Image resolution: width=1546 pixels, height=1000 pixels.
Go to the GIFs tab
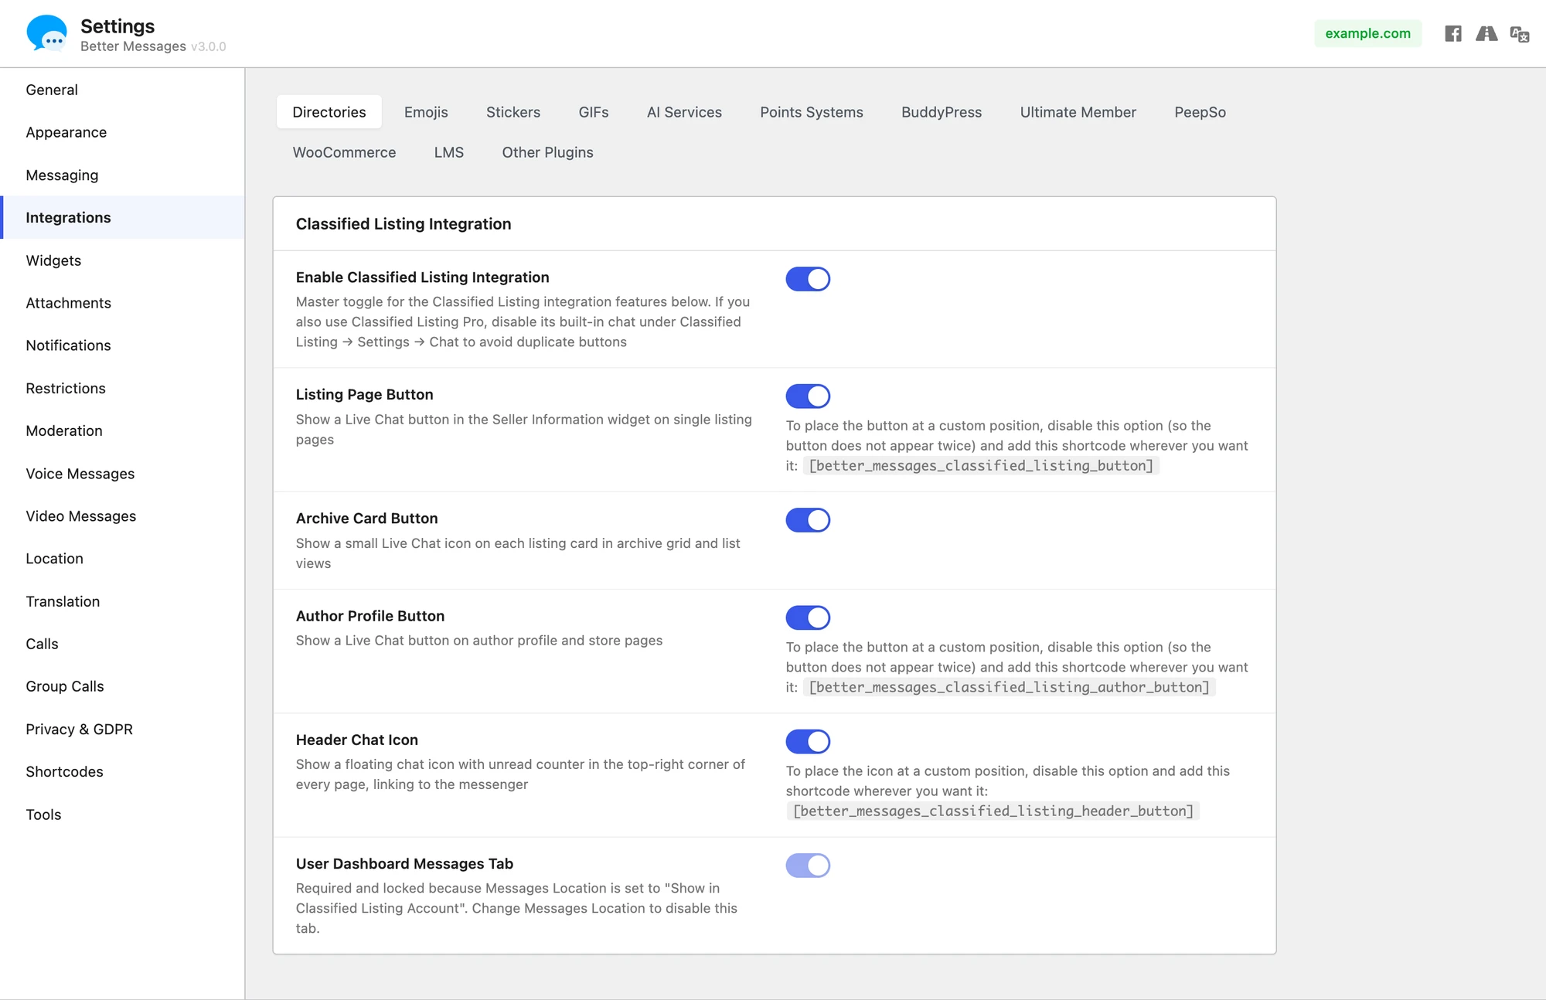tap(594, 112)
